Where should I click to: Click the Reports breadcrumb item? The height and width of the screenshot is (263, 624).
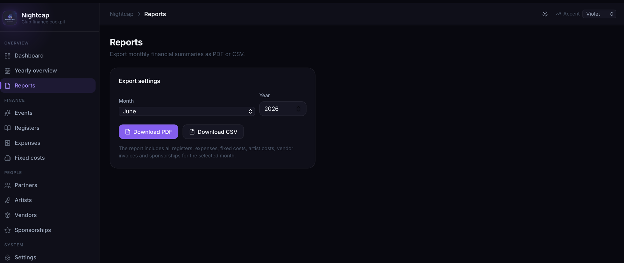tap(155, 14)
